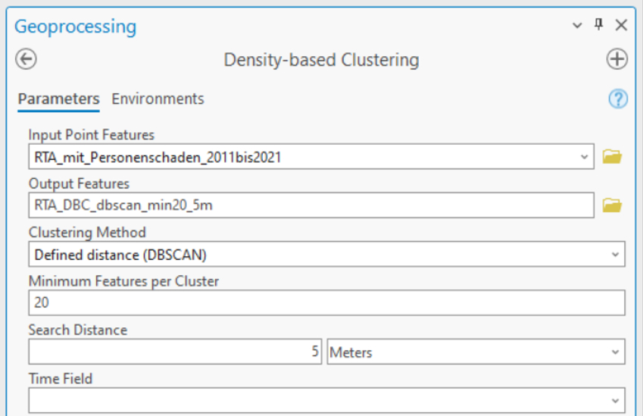Select the Parameters tab
The image size is (643, 416).
pyautogui.click(x=58, y=99)
